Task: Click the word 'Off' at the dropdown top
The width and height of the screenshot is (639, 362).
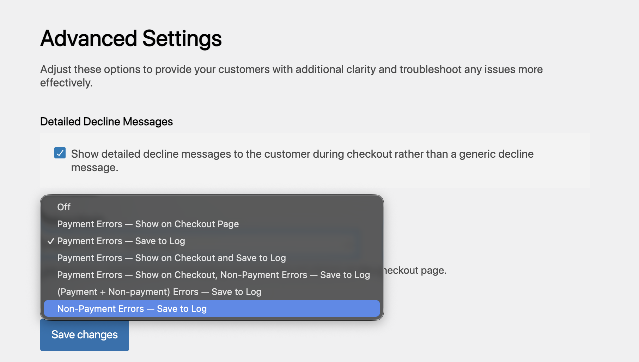Action: coord(64,207)
